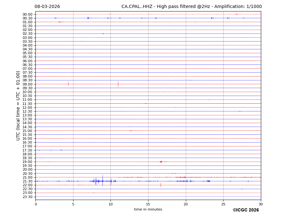Viewport: 296px width, 222px height.
Task: Click the 08-03-2026 date label
Action: [47, 7]
